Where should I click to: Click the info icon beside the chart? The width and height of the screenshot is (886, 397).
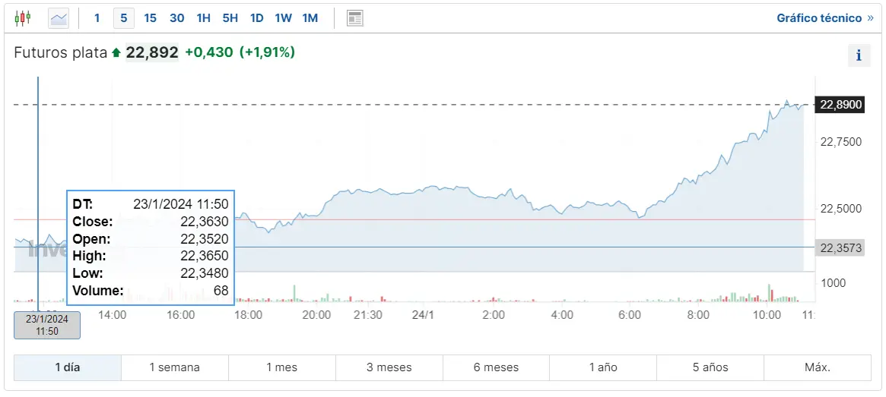pos(859,55)
